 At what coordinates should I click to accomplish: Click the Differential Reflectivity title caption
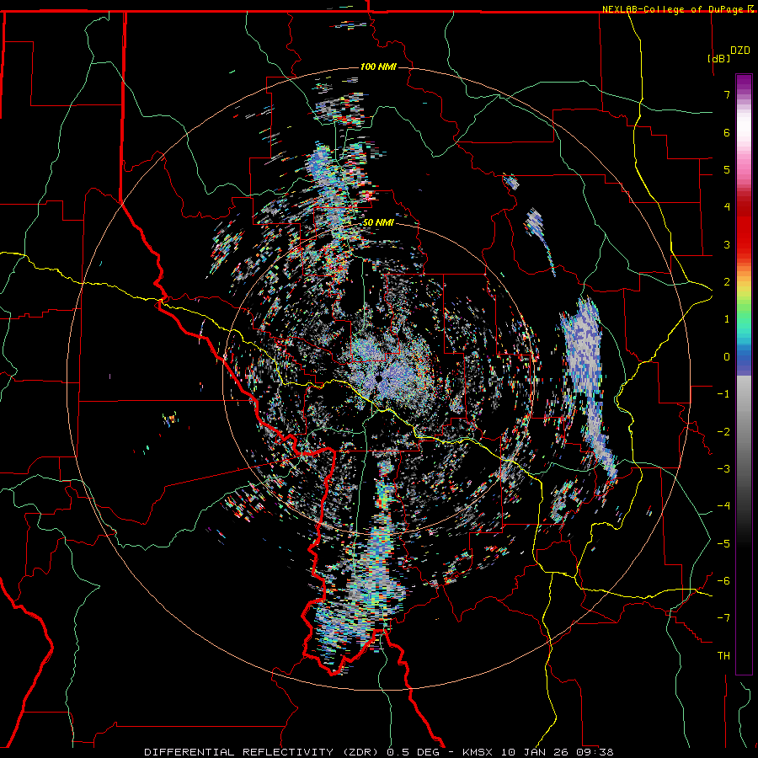click(379, 752)
